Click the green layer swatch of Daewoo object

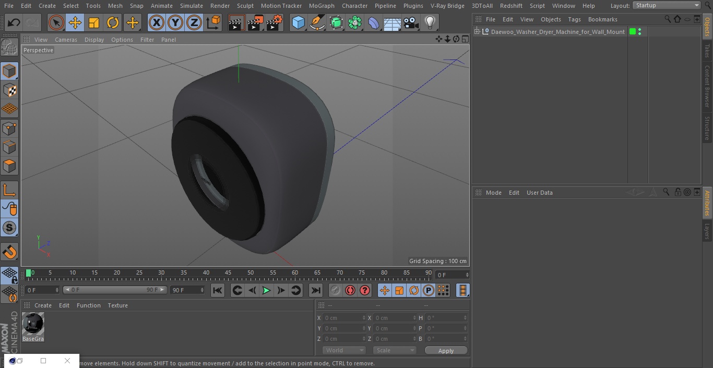pos(633,32)
